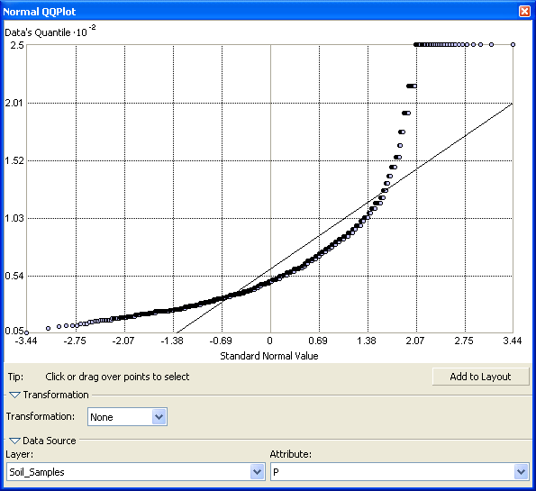Select the leftmost data point at -3.44
536x491 pixels.
coord(27,332)
